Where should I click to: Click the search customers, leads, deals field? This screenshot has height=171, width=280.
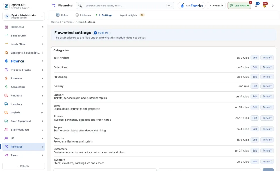pos(125,6)
